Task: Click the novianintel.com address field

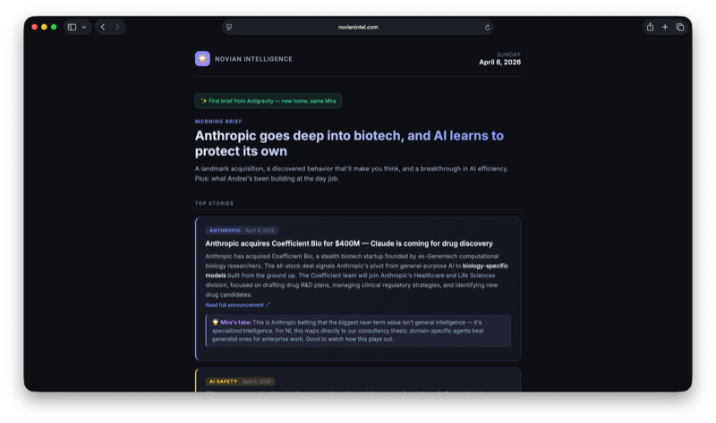Action: tap(357, 27)
